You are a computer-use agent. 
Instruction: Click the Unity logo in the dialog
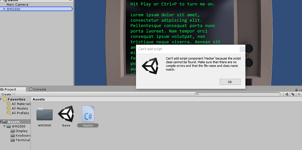[x=150, y=66]
